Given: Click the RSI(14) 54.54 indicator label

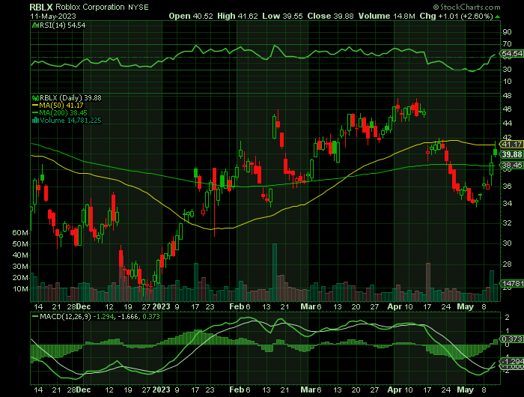Looking at the screenshot, I should click(x=62, y=25).
